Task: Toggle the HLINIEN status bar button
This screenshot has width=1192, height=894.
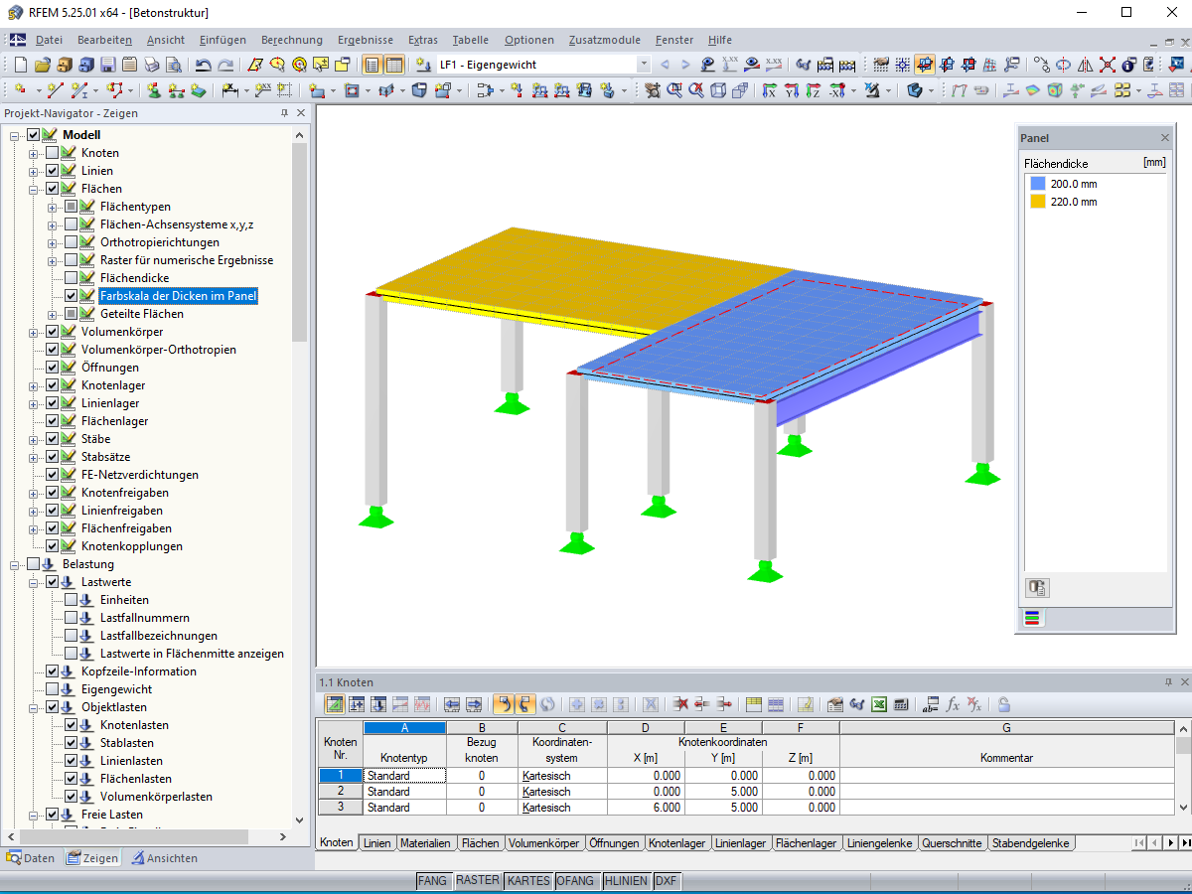Action: pos(626,881)
